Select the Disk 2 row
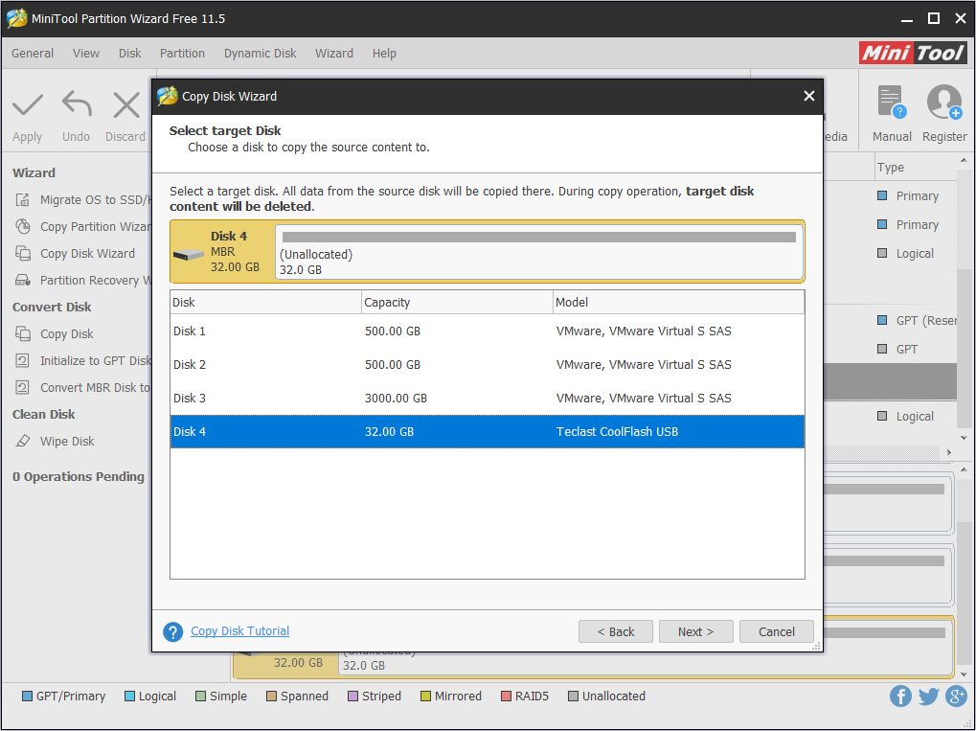This screenshot has width=976, height=731. click(x=488, y=365)
